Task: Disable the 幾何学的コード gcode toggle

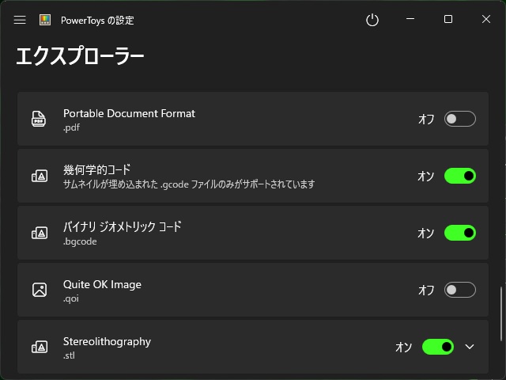Action: (x=460, y=176)
